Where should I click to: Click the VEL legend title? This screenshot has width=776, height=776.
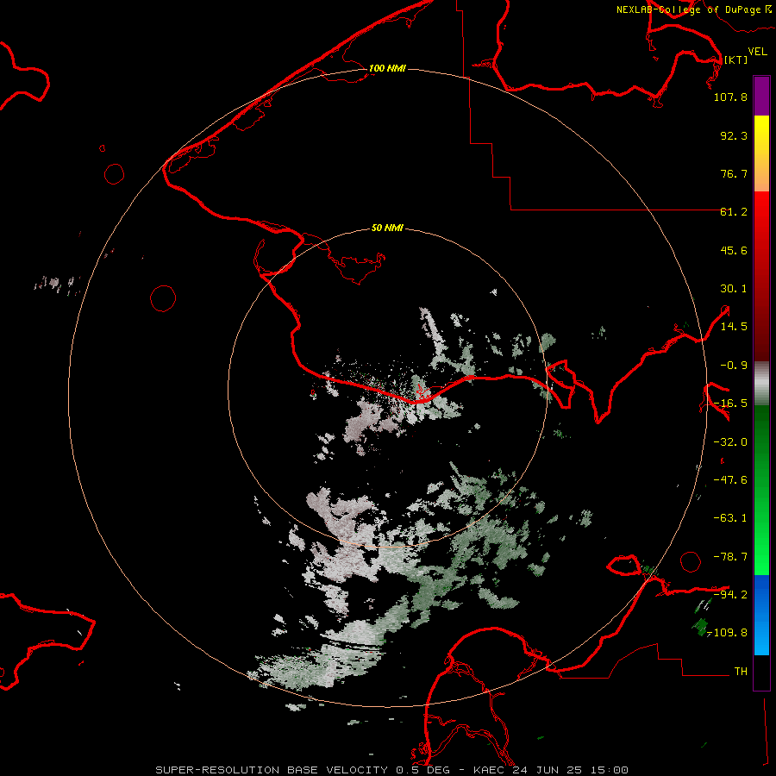(x=757, y=52)
